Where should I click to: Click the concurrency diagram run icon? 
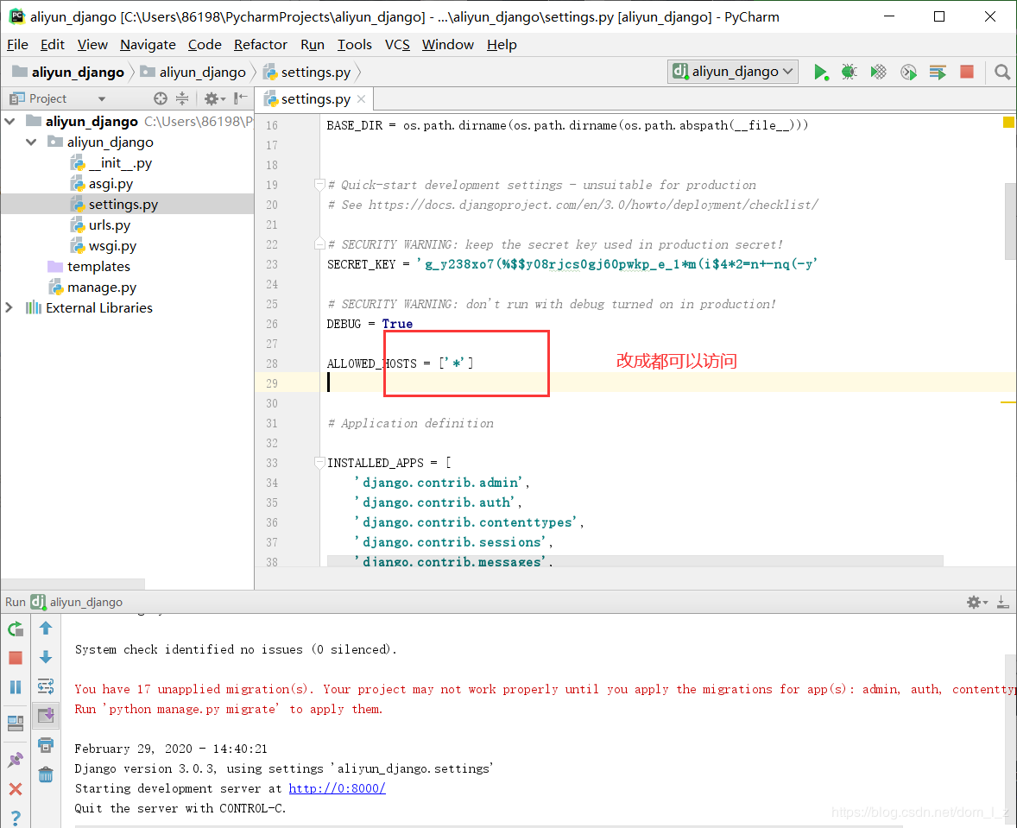[938, 72]
